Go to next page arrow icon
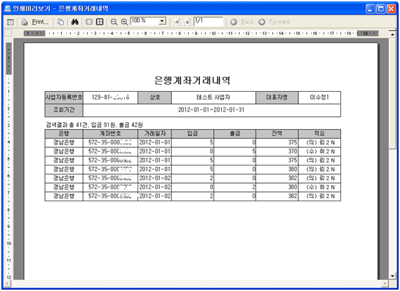400x291 pixels. [187, 22]
